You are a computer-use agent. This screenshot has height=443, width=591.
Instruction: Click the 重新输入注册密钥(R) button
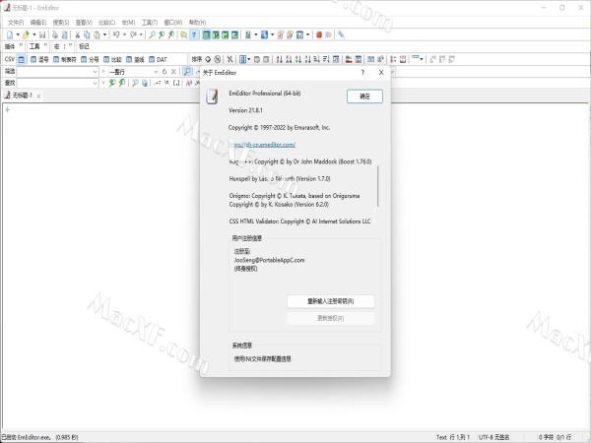(331, 301)
